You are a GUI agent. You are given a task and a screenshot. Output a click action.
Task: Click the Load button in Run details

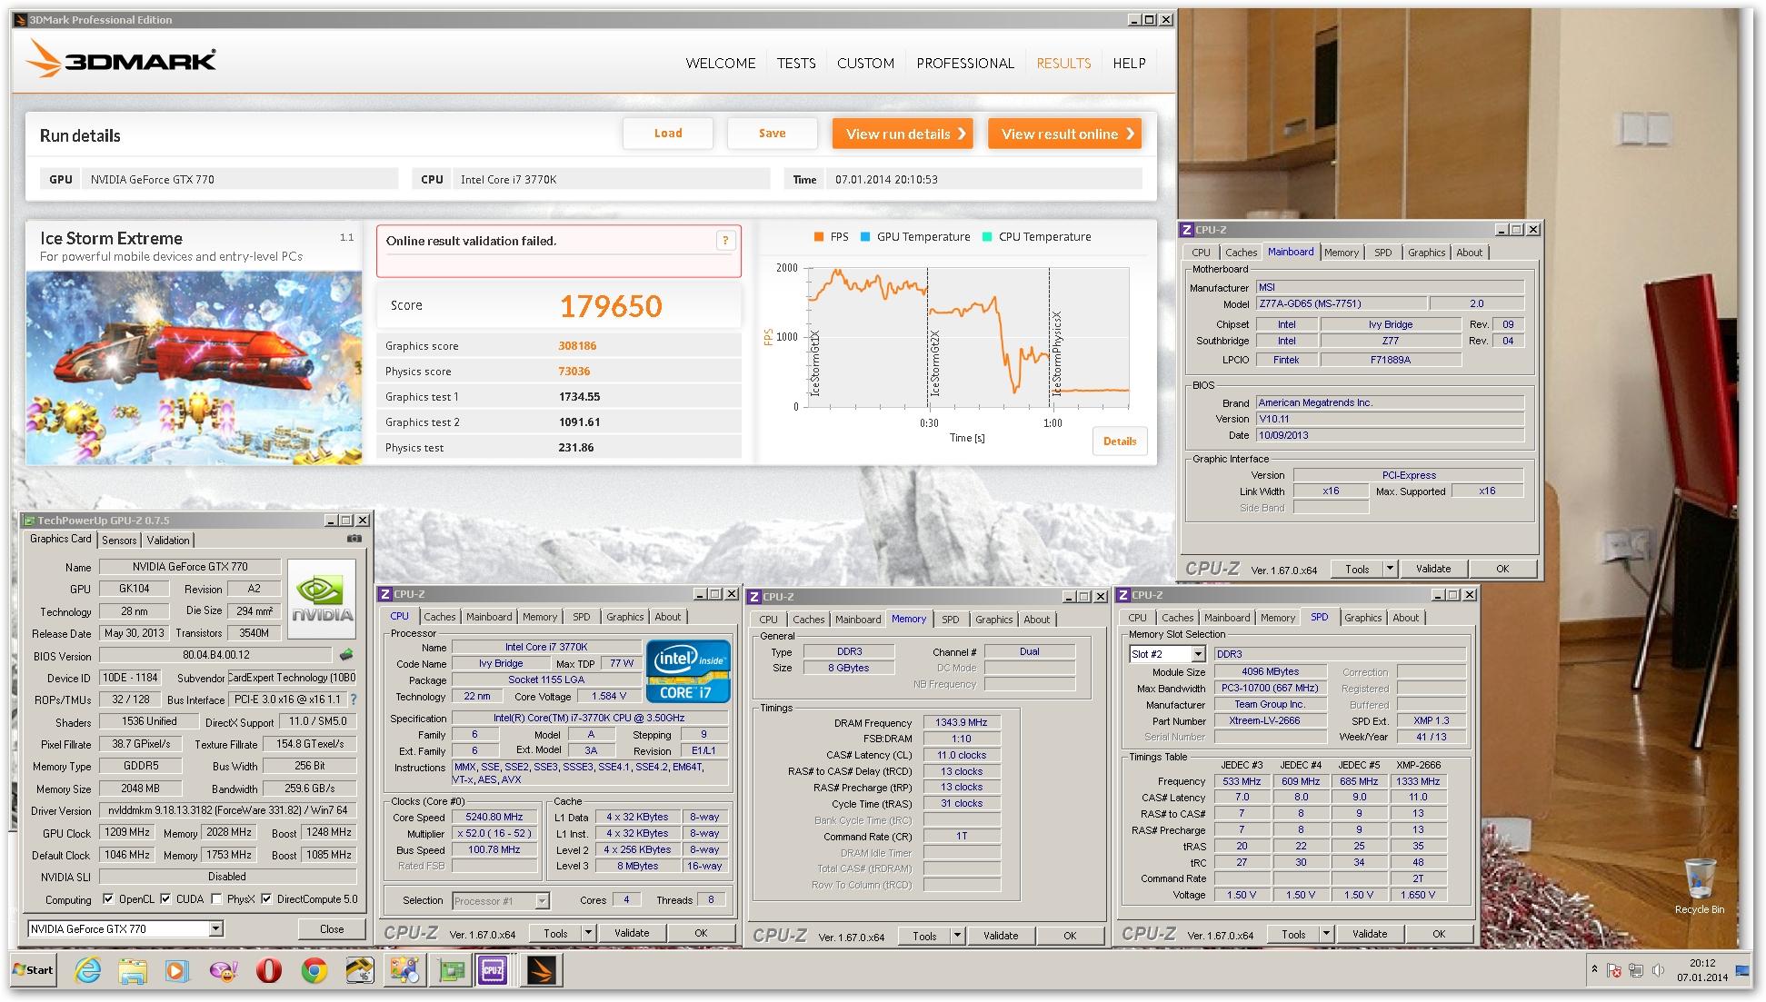click(x=668, y=134)
